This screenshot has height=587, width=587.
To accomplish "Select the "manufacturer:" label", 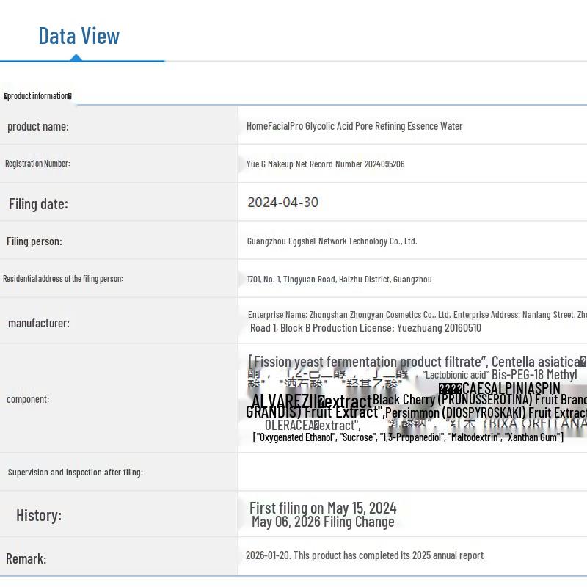I will [x=39, y=323].
